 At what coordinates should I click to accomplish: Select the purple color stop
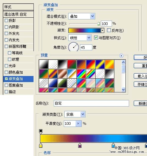pyautogui.click(x=80, y=145)
